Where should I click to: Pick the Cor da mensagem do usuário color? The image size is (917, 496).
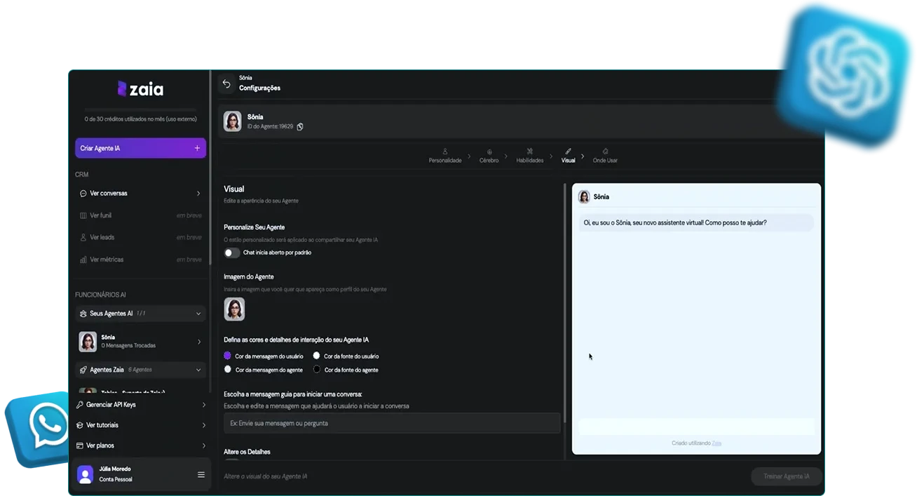(x=227, y=356)
